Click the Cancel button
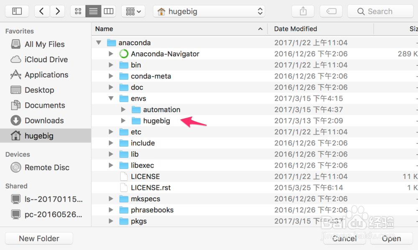Viewport: 418px width, 250px height. pos(344,238)
